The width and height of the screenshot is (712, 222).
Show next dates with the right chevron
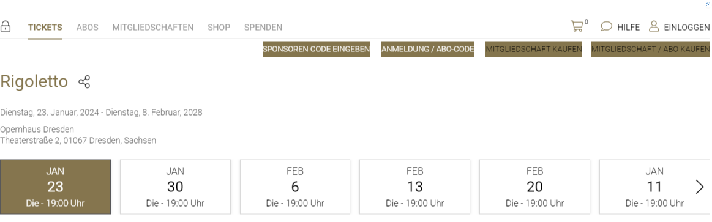click(700, 187)
